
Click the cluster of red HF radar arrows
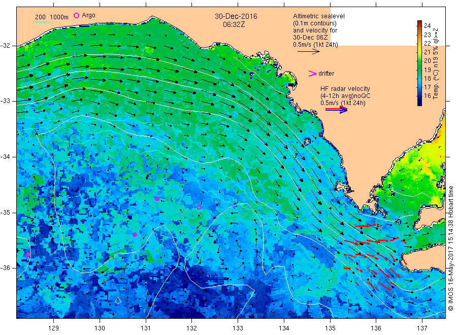click(x=375, y=257)
